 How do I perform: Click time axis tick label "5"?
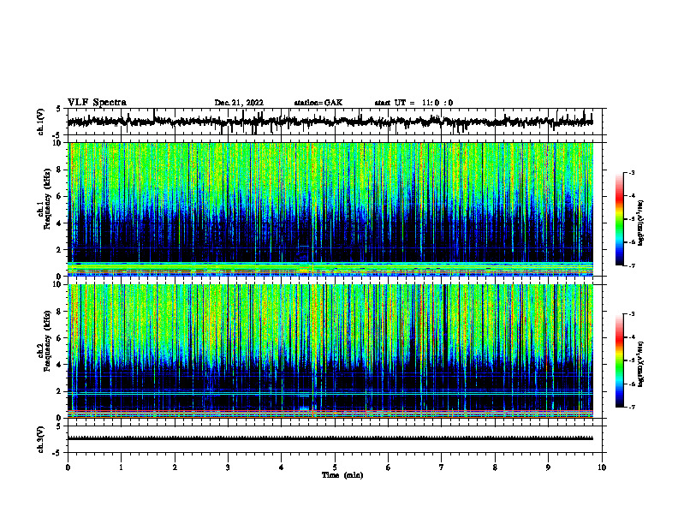tap(335, 467)
